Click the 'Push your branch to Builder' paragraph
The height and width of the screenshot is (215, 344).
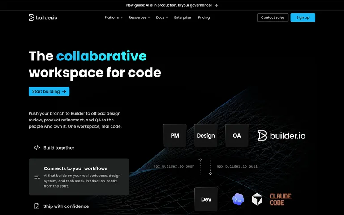75,120
